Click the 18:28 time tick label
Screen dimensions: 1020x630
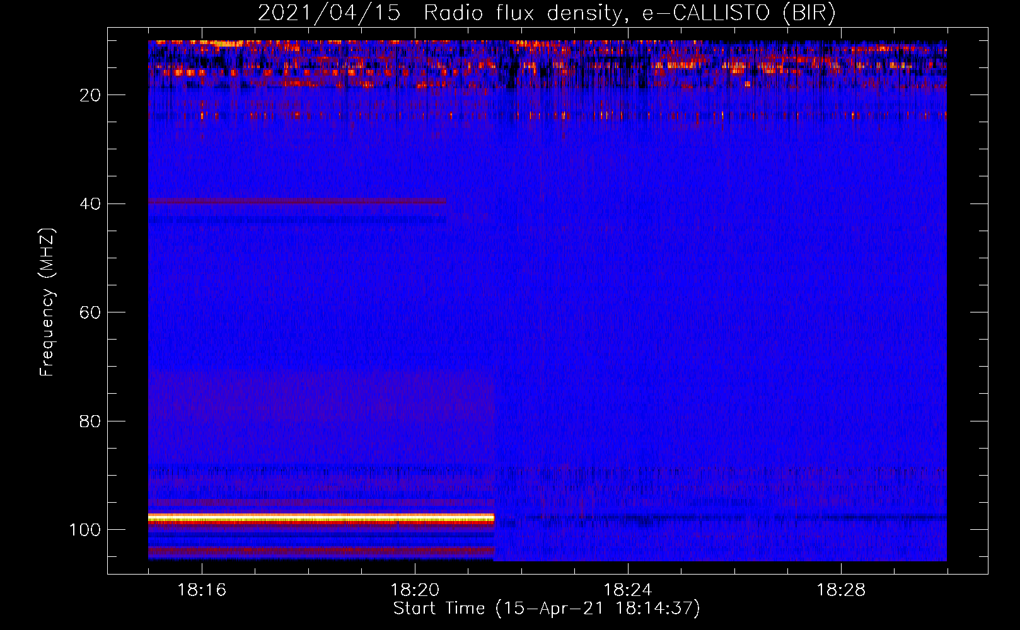coord(841,590)
